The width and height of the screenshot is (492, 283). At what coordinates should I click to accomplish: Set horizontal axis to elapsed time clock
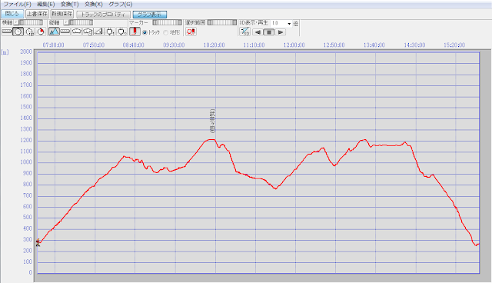(29, 32)
